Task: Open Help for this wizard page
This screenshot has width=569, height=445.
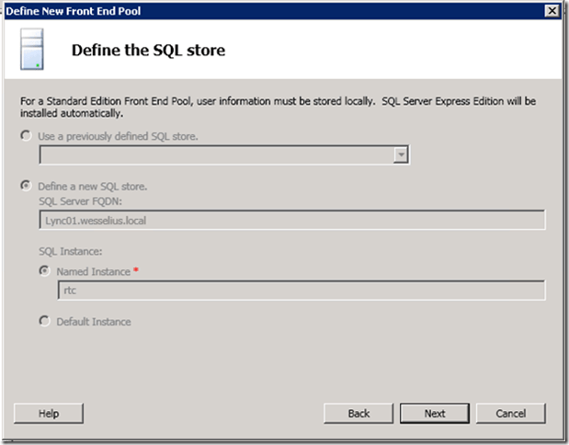Action: pos(50,414)
